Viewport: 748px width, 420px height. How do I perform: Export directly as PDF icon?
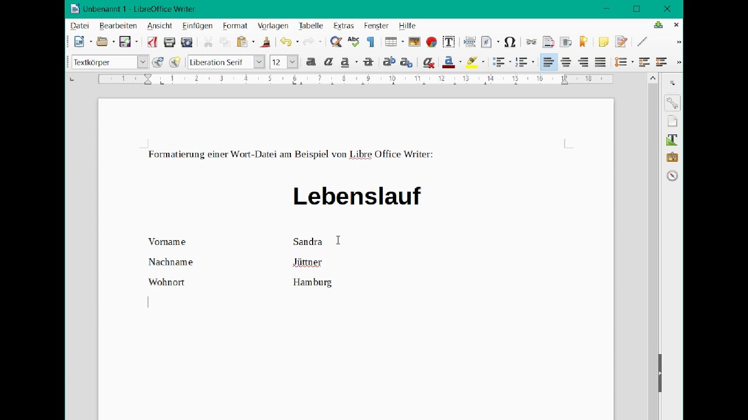coord(153,42)
